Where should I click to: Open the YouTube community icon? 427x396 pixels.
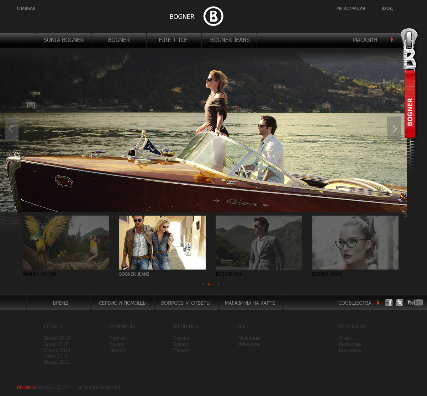pyautogui.click(x=415, y=303)
